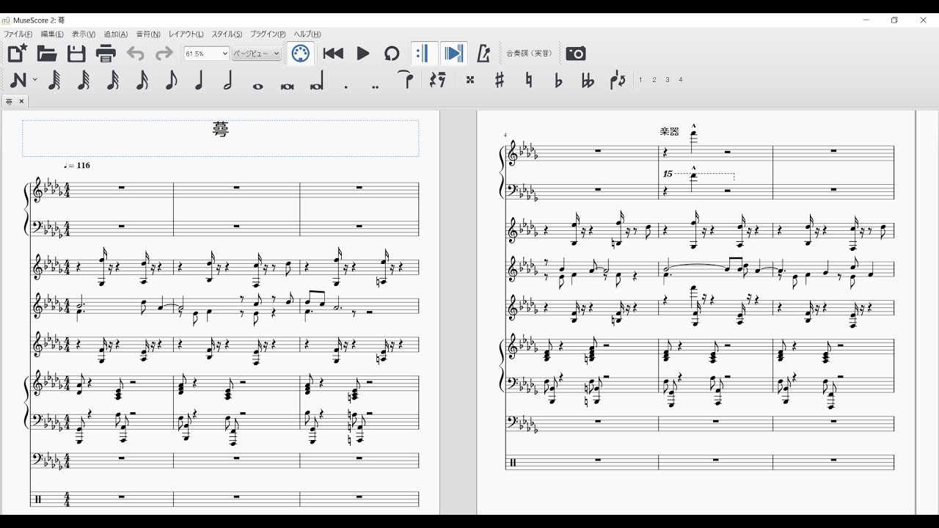Open the 61.5% zoom level dropdown
The image size is (939, 528).
(206, 54)
